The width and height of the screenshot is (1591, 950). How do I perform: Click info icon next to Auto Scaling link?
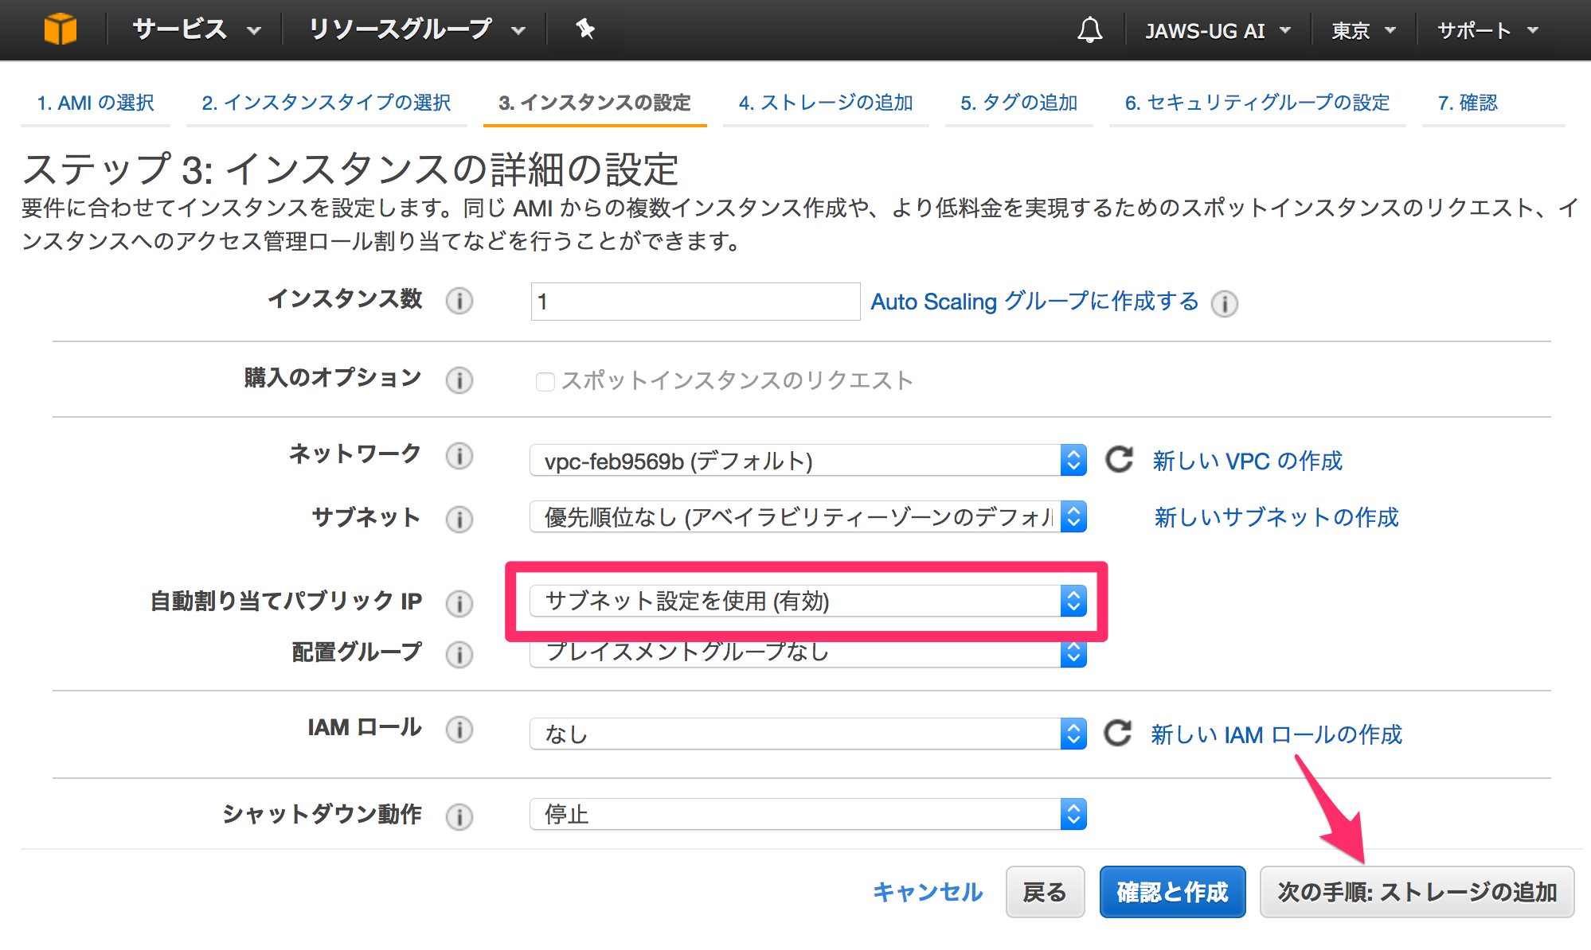tap(1224, 303)
